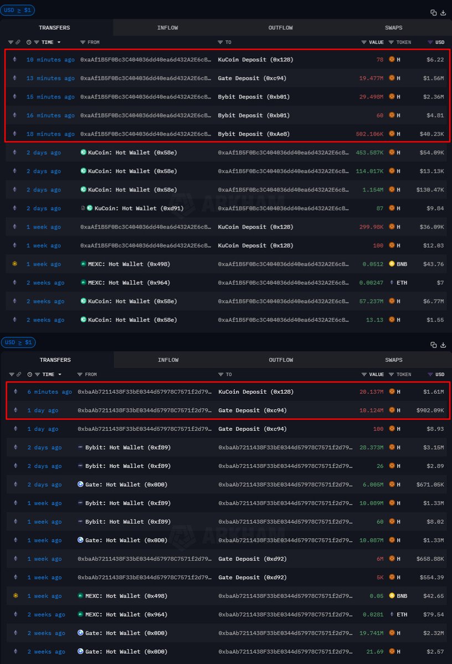Viewport: 452px width, 664px height.
Task: Click the 29.498M value
Action: click(371, 97)
